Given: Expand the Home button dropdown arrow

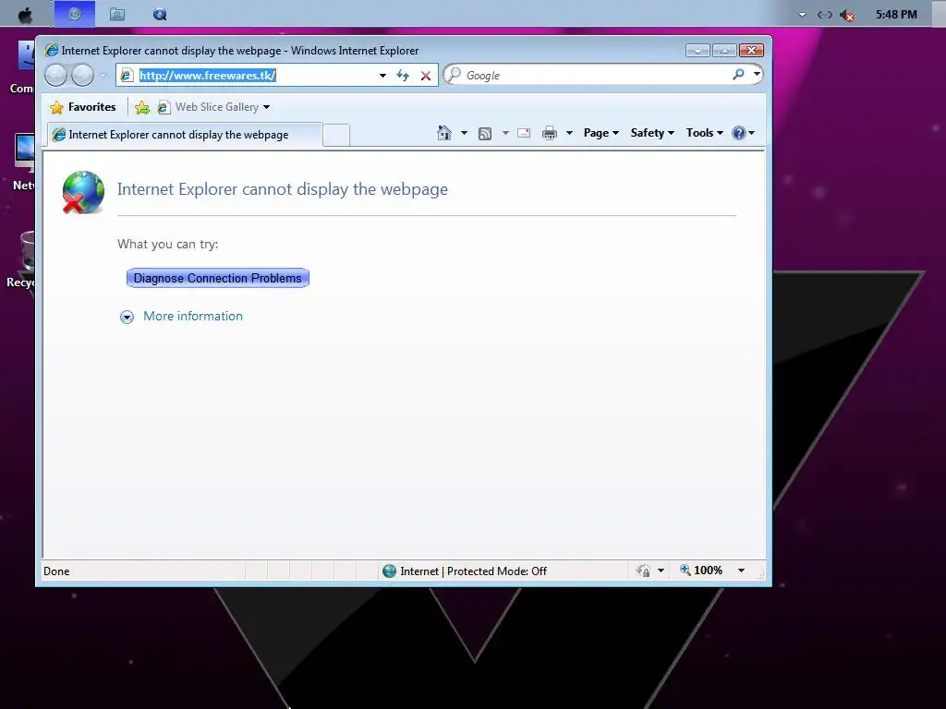Looking at the screenshot, I should point(464,133).
